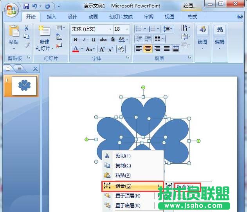Justify text alignment
The image size is (247, 212).
[167, 49]
